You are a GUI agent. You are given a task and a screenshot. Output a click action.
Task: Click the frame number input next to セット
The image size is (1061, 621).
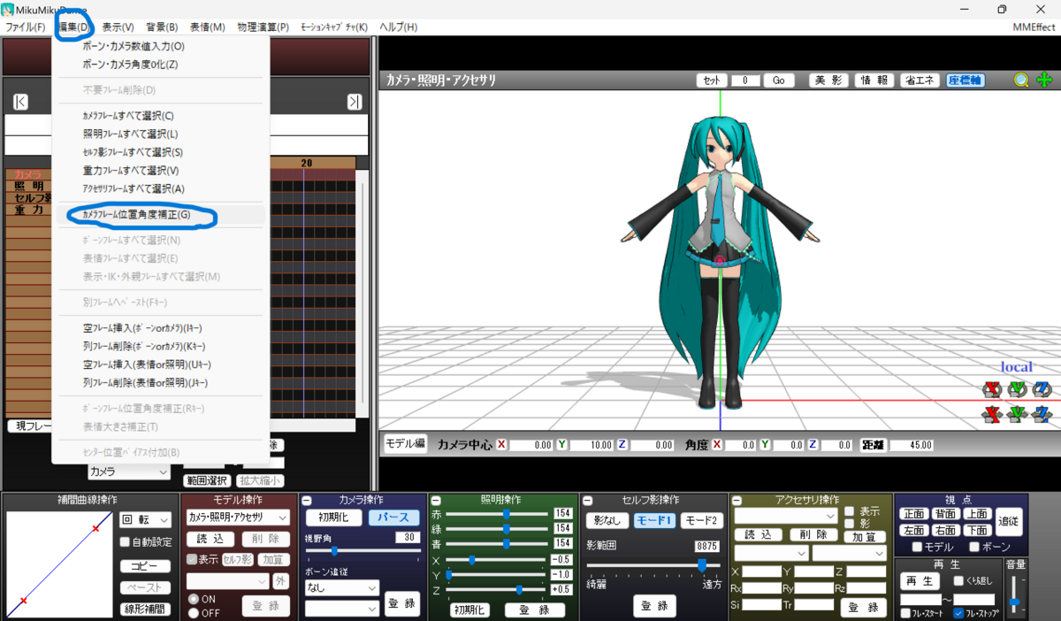coord(745,80)
